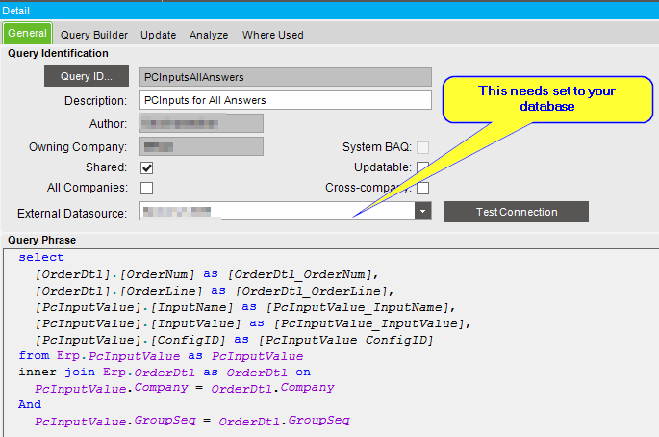
Task: Click the Test Connection button
Action: click(517, 212)
